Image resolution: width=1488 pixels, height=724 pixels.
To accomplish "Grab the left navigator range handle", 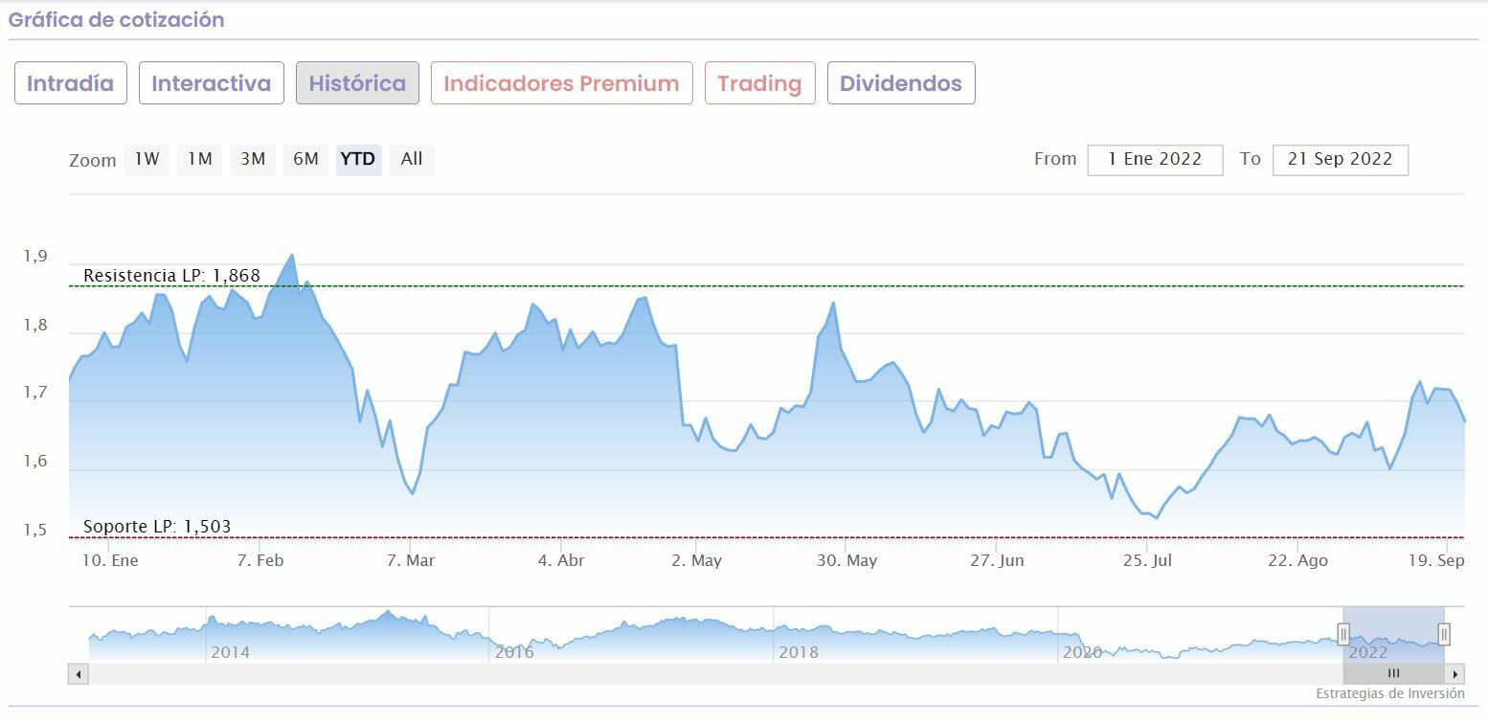I will (1343, 634).
